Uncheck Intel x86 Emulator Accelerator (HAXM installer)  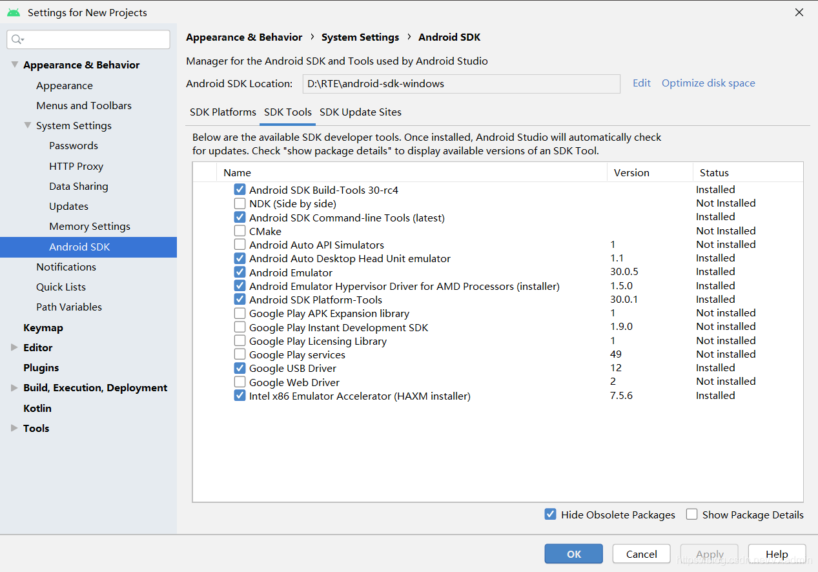click(x=240, y=396)
